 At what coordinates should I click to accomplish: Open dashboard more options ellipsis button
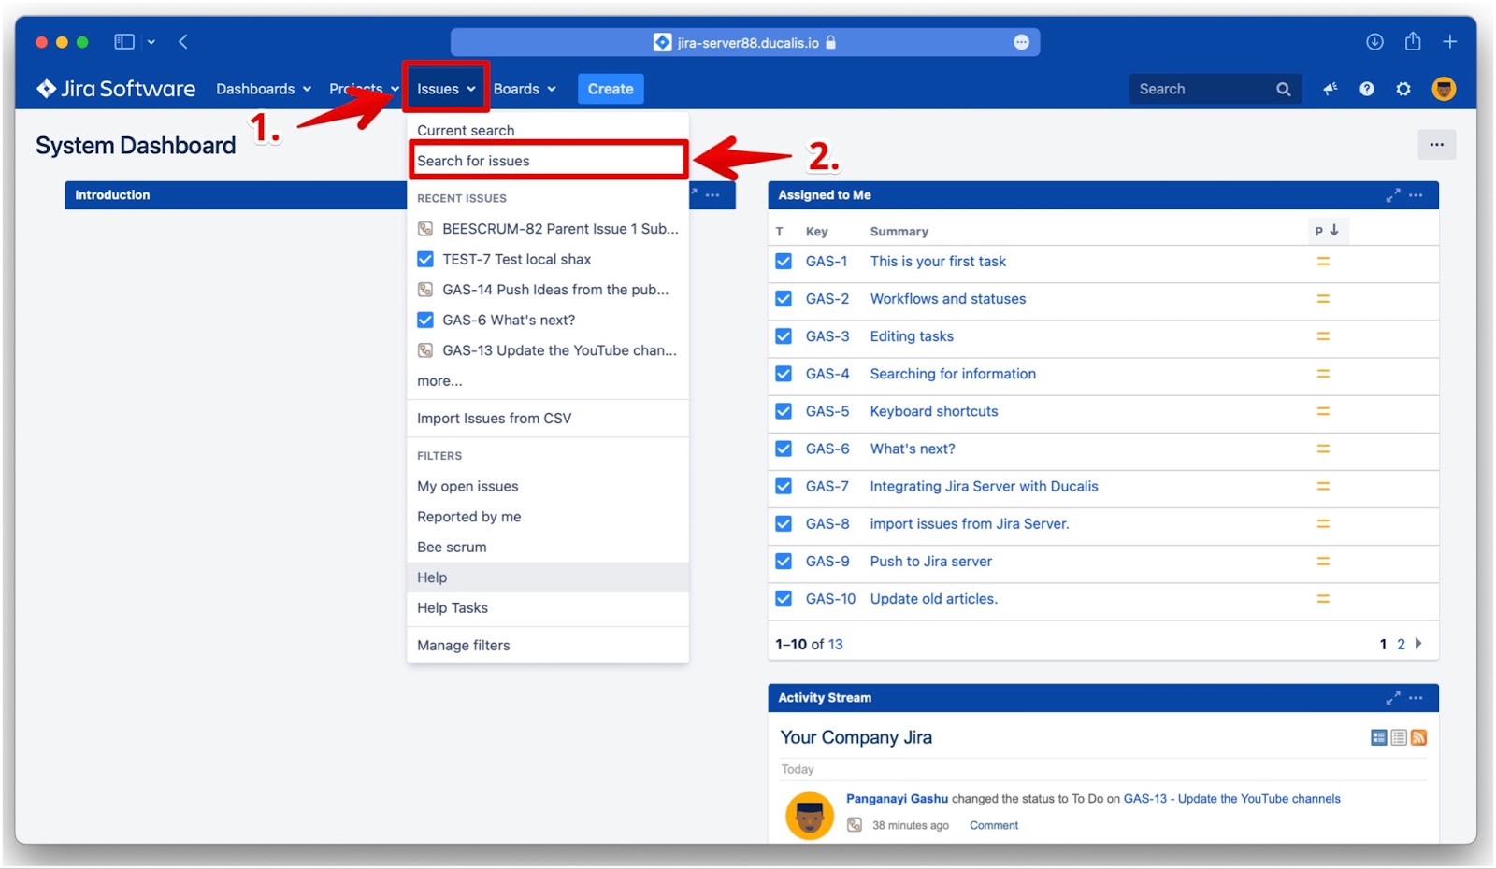pyautogui.click(x=1436, y=145)
